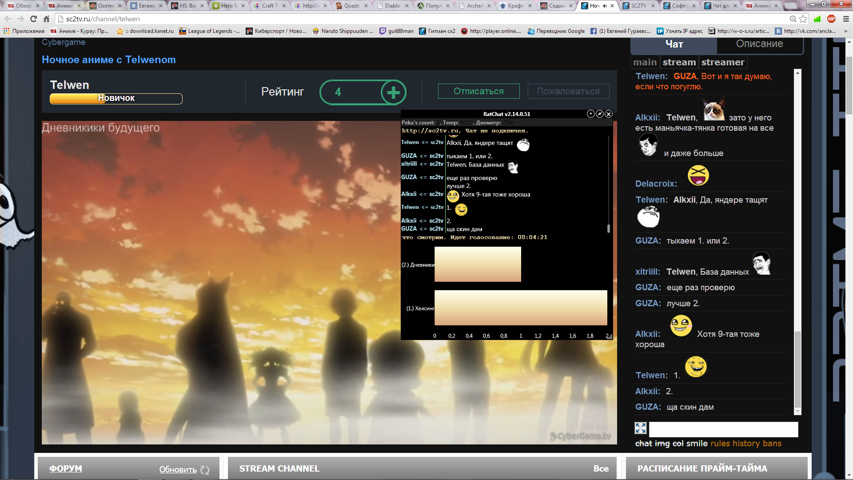Select the stream chat channel tab
The width and height of the screenshot is (853, 480).
pyautogui.click(x=679, y=62)
